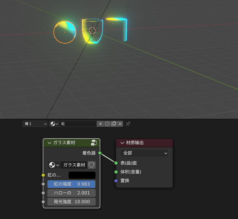Click the node group edit icon on ガラス素材
Viewport: 238px width, 219px height.
[x=94, y=143]
